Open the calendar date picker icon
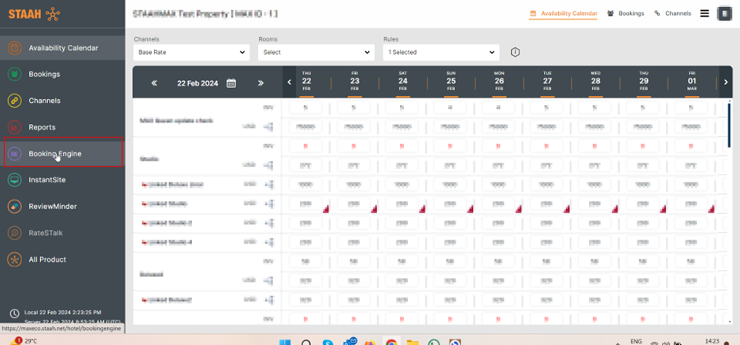 coord(231,83)
